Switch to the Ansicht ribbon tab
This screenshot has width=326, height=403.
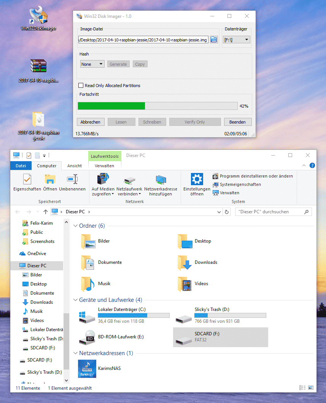pos(75,166)
